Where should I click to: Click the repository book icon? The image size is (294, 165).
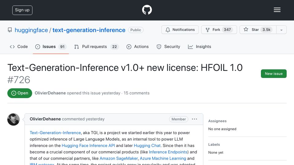click(10, 30)
